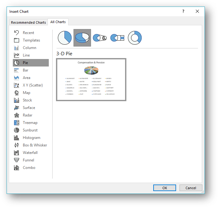Select the standard Pie chart subtype icon

coord(65,38)
